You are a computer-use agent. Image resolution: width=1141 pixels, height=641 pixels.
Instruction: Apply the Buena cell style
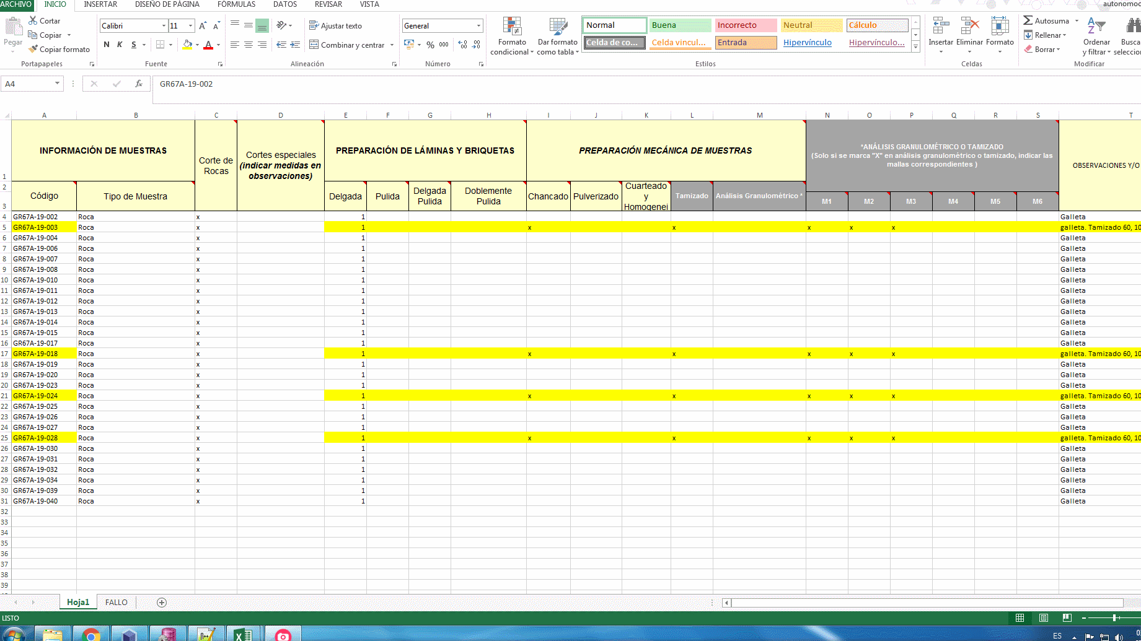tap(680, 25)
